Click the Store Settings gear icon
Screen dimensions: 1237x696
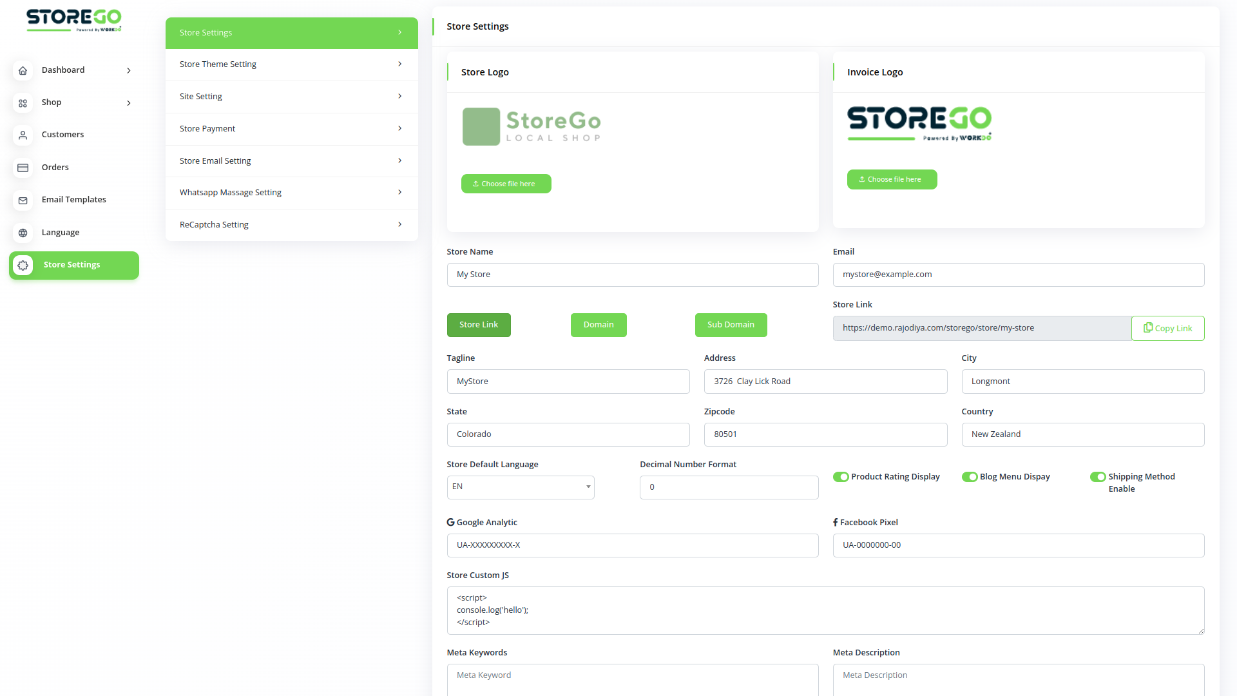click(23, 266)
